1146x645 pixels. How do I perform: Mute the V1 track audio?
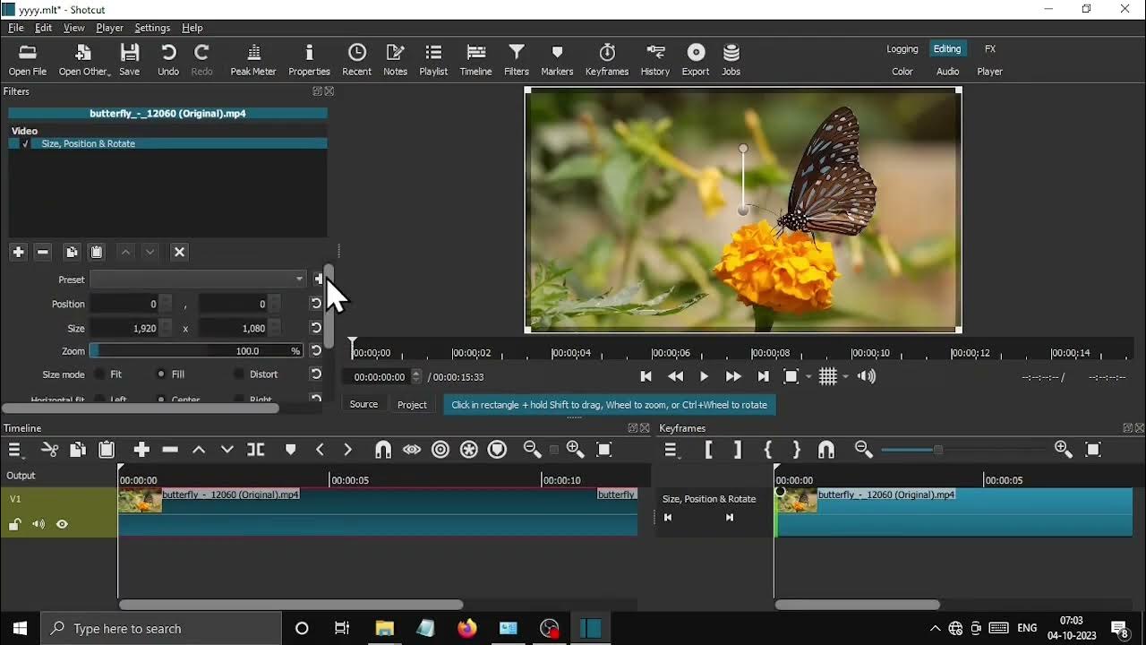(x=38, y=525)
